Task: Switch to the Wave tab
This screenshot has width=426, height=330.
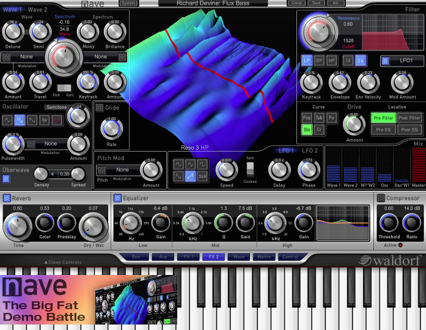Action: [239, 257]
